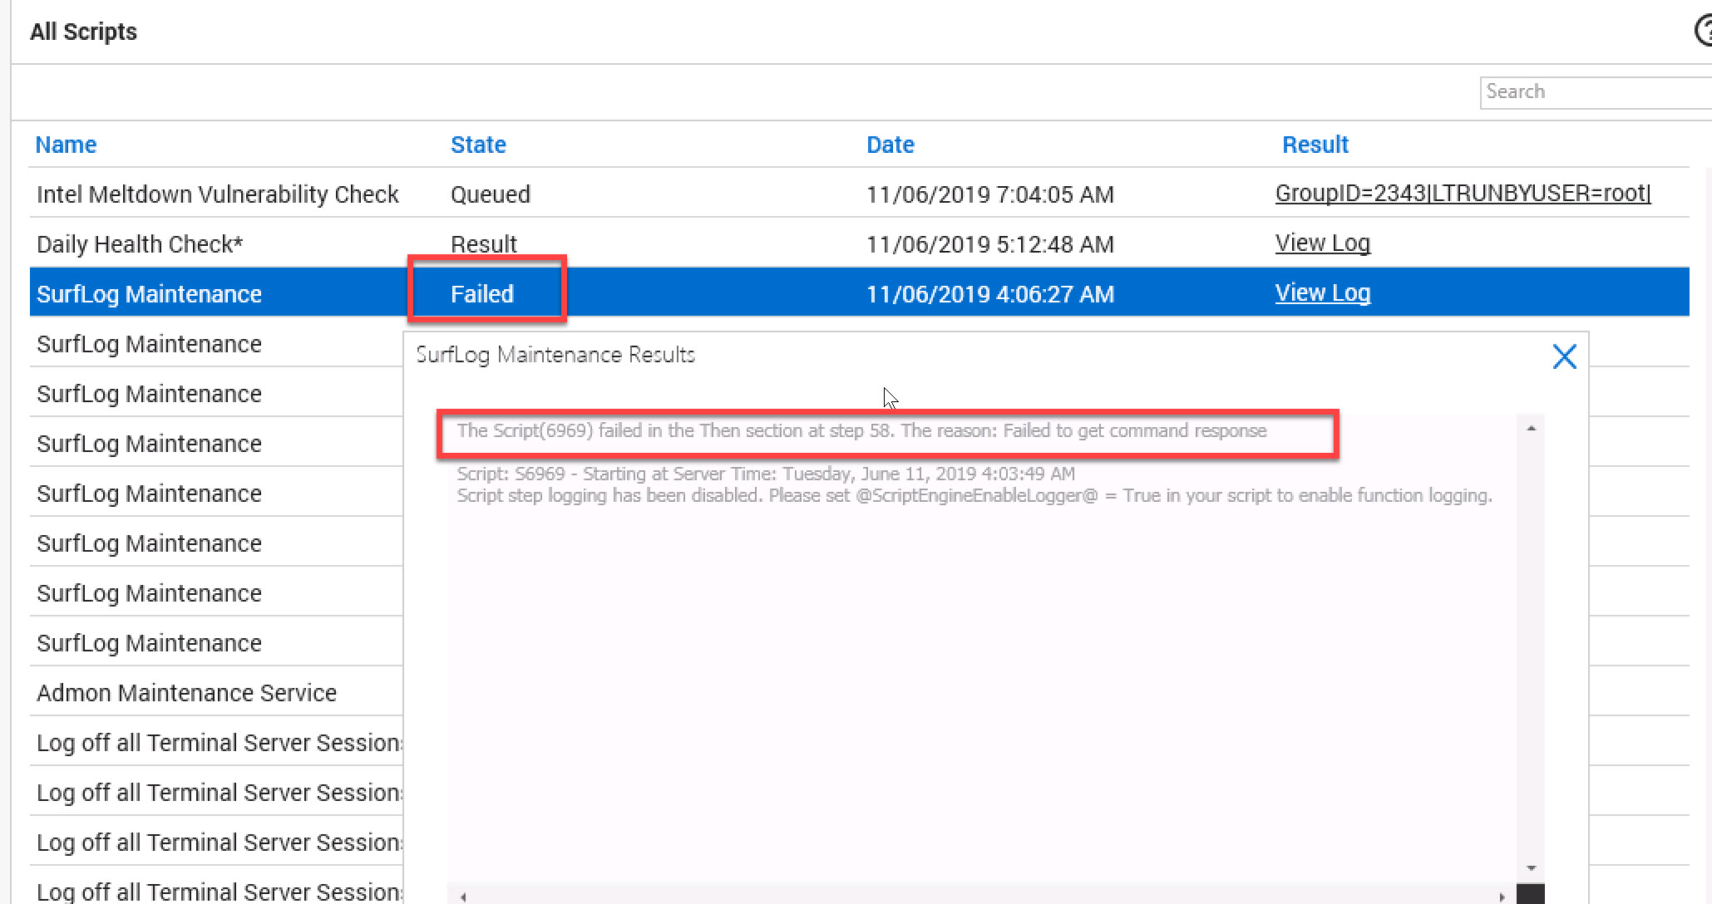Open View Log for Daily Health Check
Screen dimensions: 1712x904
click(x=1322, y=243)
